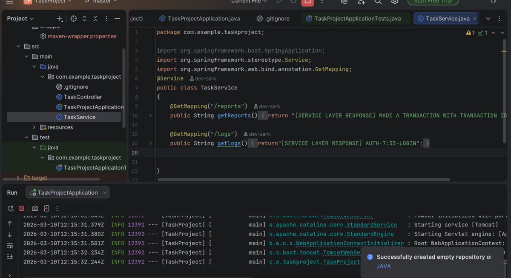Toggle soft-wrap in Run console
Screen dimensions: 511x278
point(10,245)
